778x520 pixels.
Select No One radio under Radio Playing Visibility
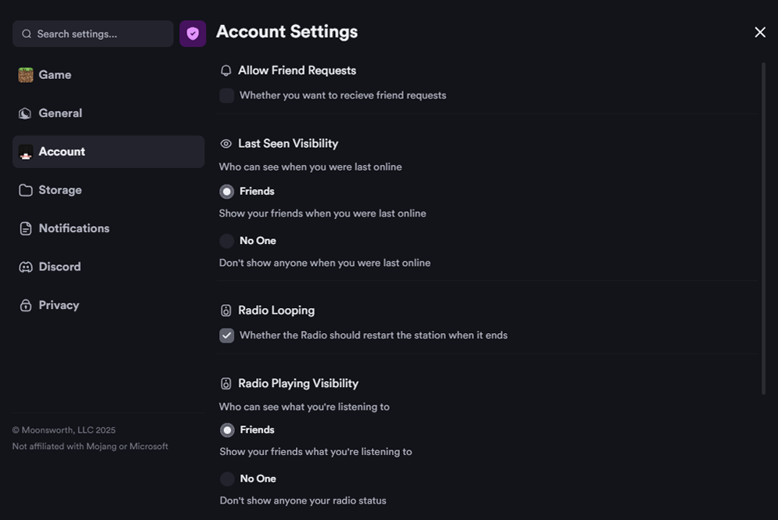coord(227,479)
